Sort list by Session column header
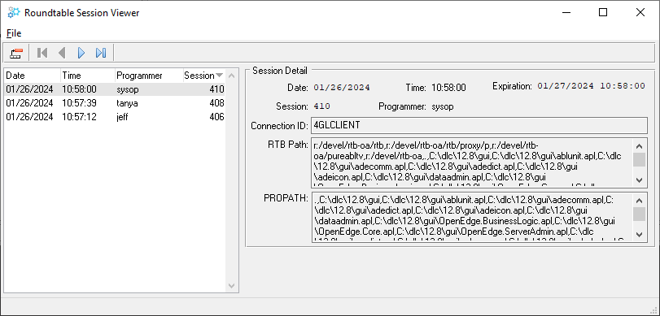Viewport: 660px width, 316px height. 203,76
